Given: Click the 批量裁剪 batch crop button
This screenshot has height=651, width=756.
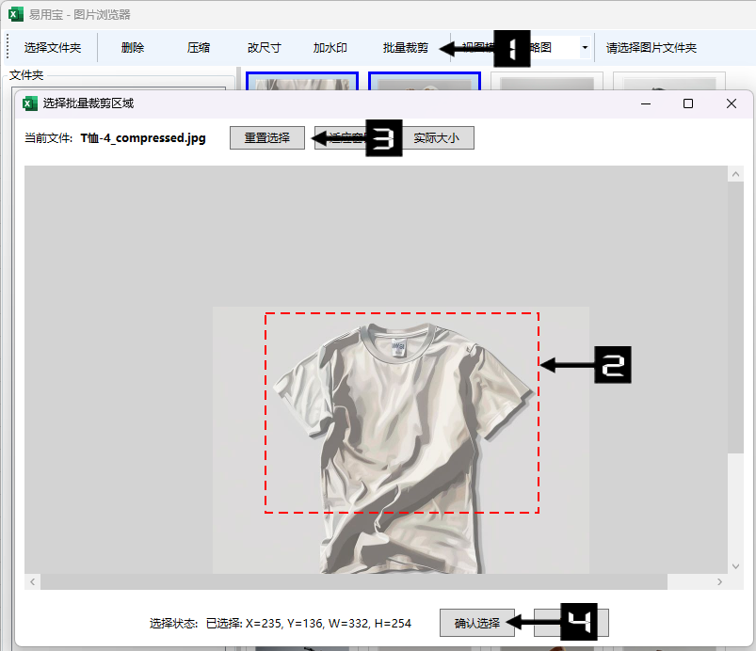Looking at the screenshot, I should point(406,48).
